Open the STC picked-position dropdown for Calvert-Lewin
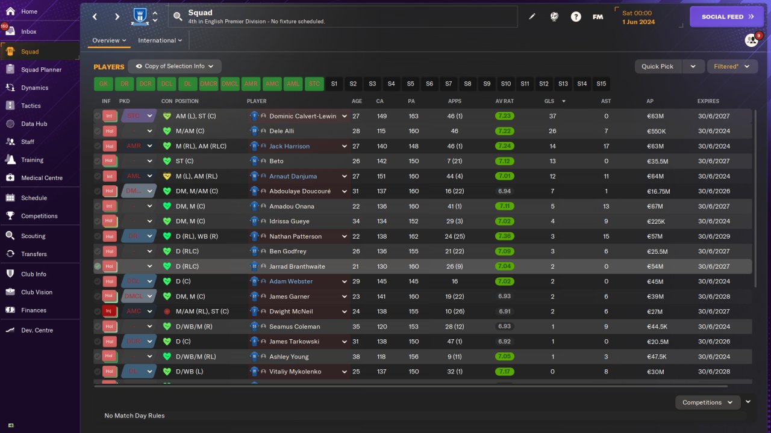Screen dimensions: 771x433 [x=139, y=116]
